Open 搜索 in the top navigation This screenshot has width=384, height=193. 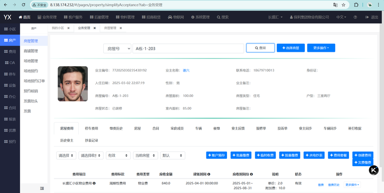[x=222, y=17]
